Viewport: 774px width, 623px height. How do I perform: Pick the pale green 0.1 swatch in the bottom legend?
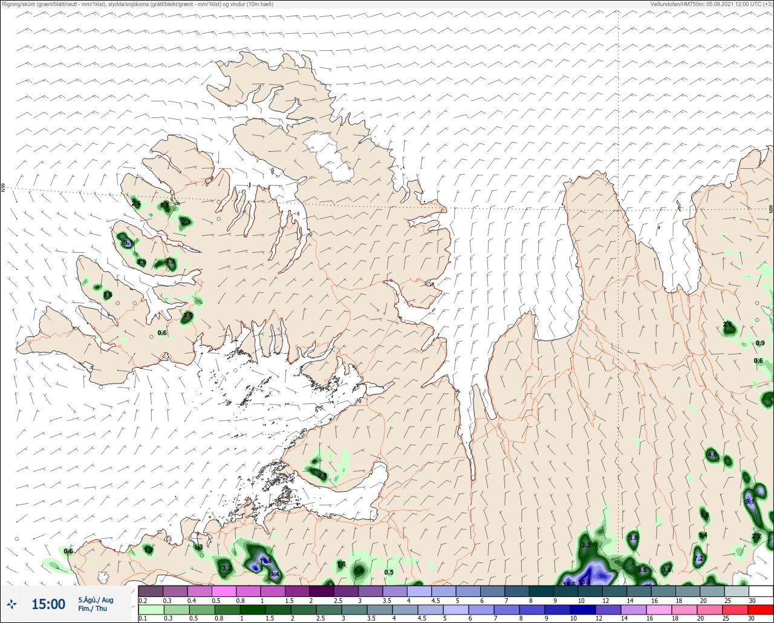[151, 610]
